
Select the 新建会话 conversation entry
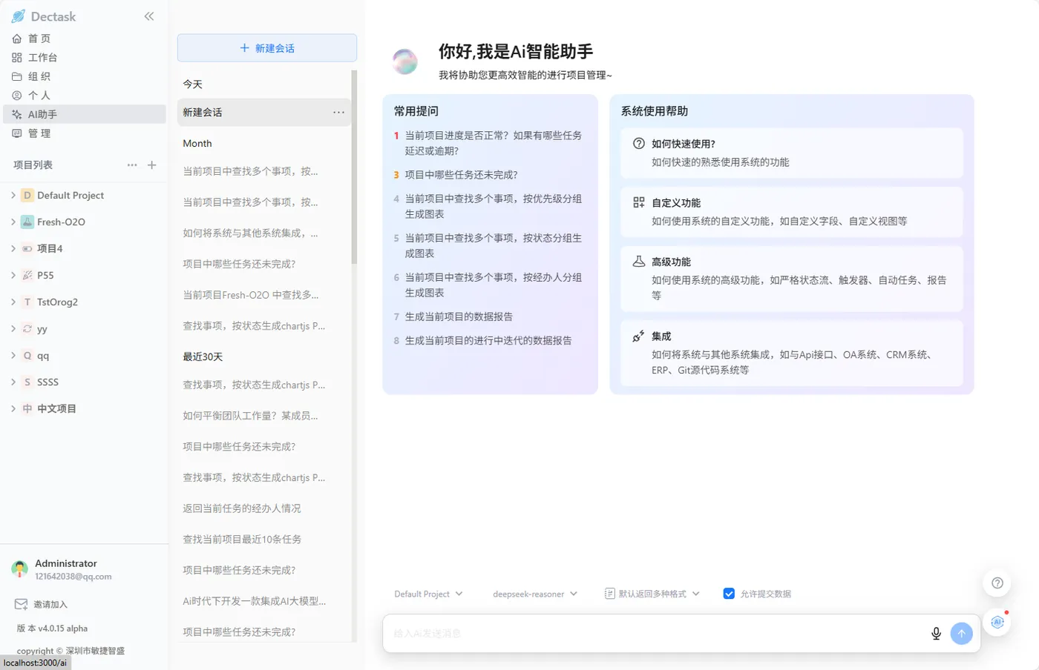(x=264, y=113)
